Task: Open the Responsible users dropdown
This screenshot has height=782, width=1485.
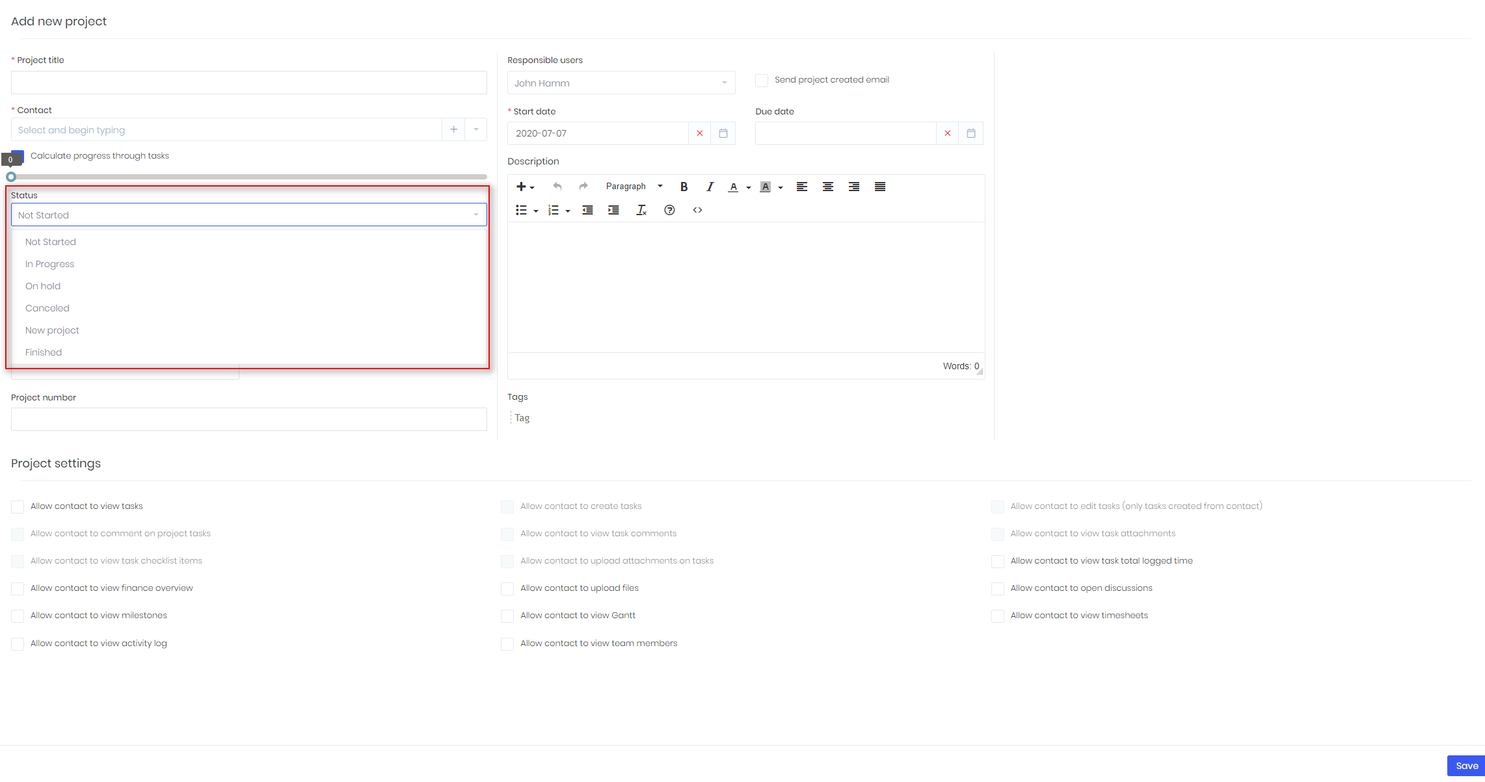Action: point(621,83)
